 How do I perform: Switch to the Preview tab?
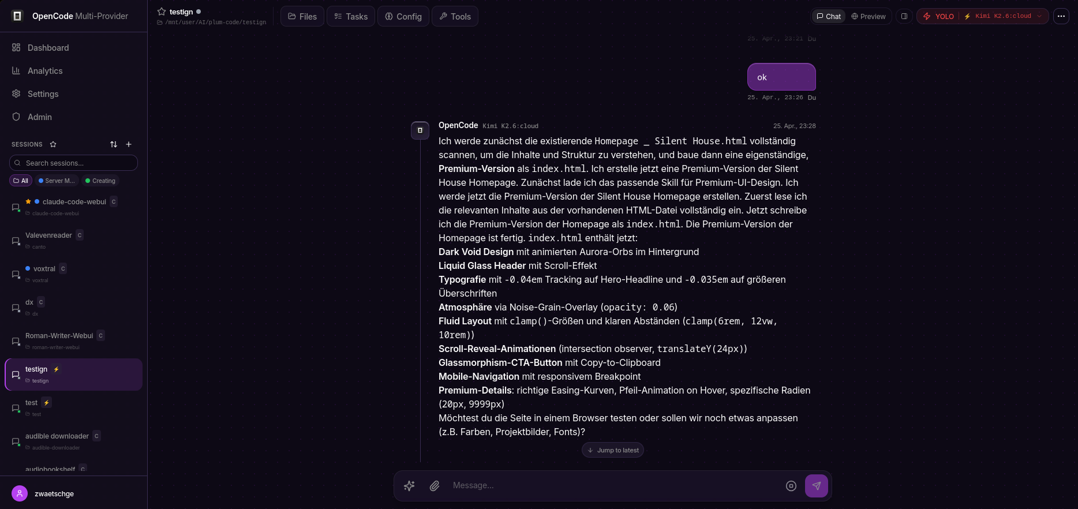(869, 16)
